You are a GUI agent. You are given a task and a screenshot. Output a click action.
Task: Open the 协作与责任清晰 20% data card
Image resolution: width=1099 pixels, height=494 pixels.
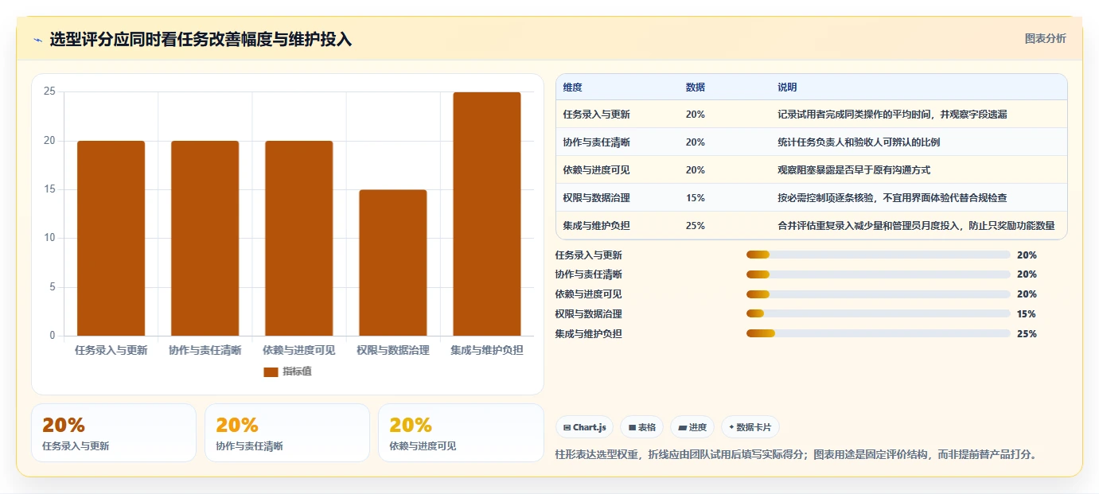pos(287,433)
